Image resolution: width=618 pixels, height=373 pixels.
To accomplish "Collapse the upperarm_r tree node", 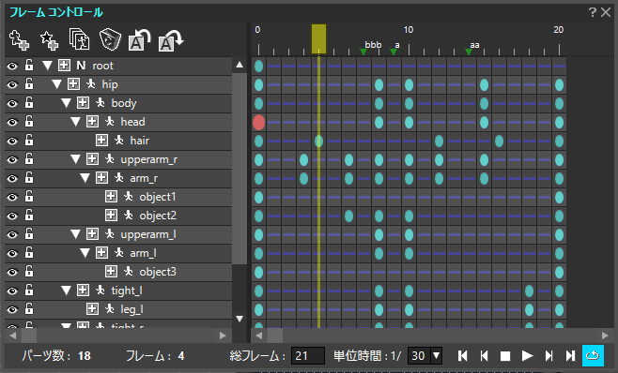I will tap(76, 159).
